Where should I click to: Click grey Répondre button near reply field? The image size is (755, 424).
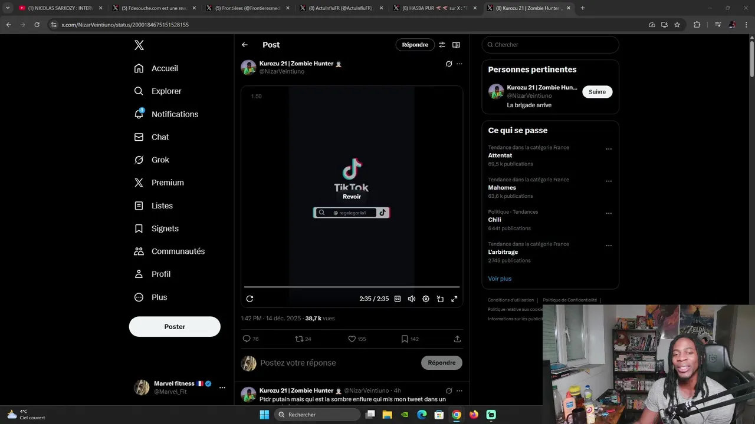(442, 363)
